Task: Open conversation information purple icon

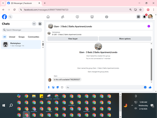Action: point(149,26)
